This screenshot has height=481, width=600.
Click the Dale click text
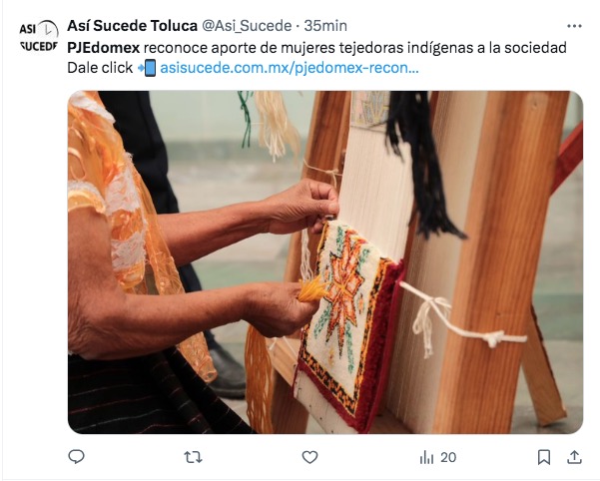pyautogui.click(x=100, y=68)
